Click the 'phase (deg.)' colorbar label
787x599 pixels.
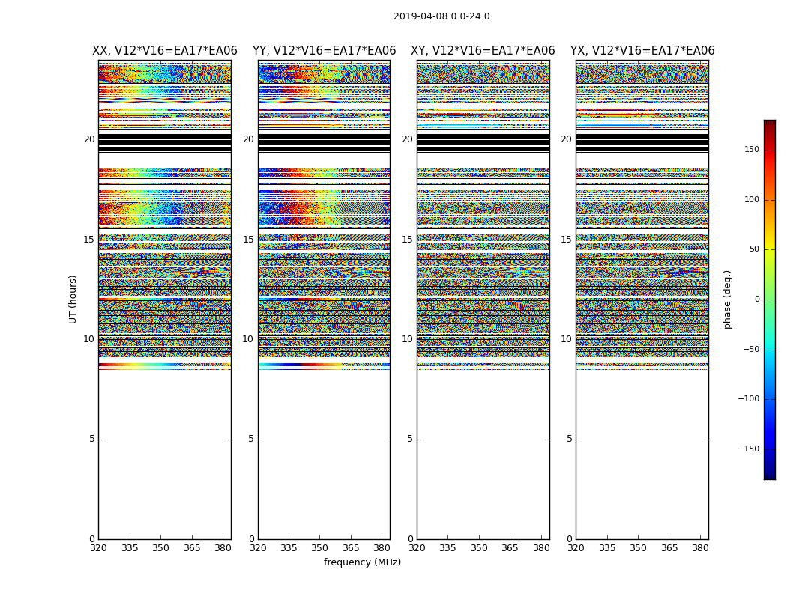(x=727, y=299)
